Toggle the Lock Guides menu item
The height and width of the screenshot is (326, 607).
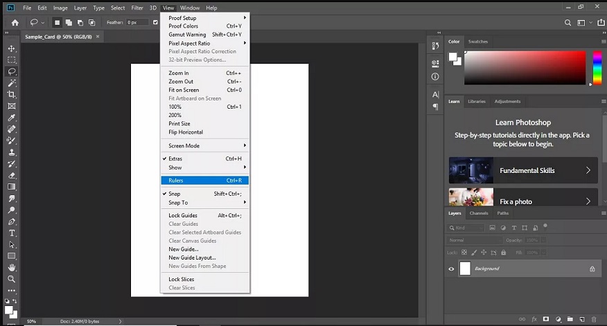205,215
